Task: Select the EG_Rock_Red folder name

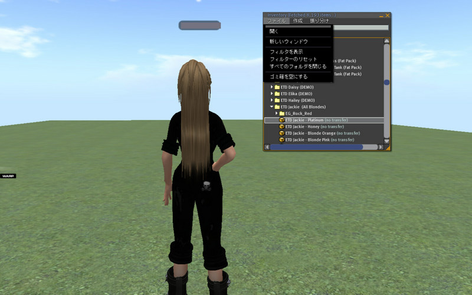Action: pyautogui.click(x=299, y=113)
